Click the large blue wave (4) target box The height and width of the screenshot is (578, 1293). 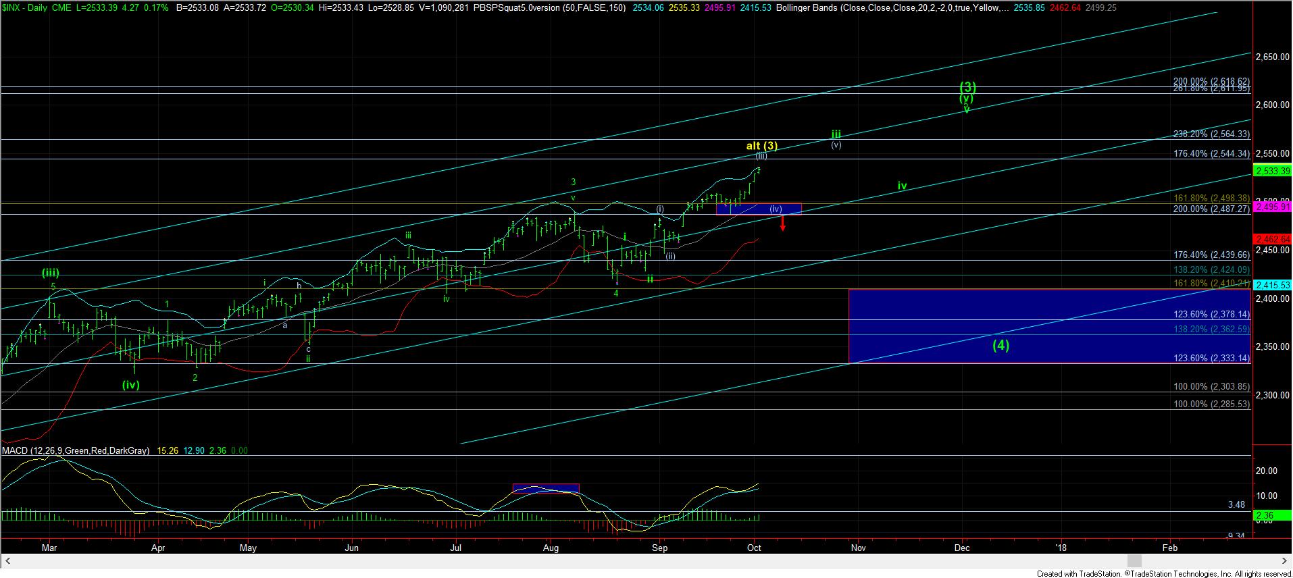point(1049,326)
